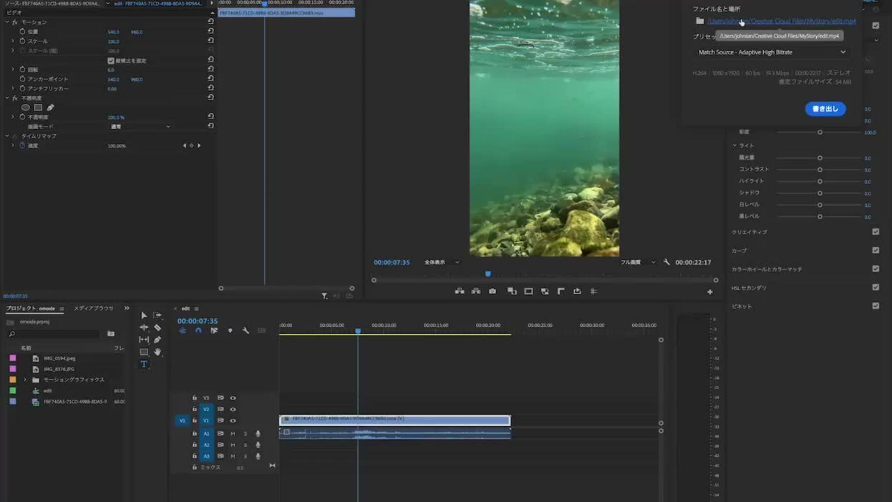The image size is (892, 502).
Task: Hide the V1 track output eye
Action: tap(233, 421)
